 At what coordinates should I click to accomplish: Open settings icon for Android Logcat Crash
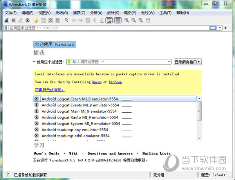[36, 99]
